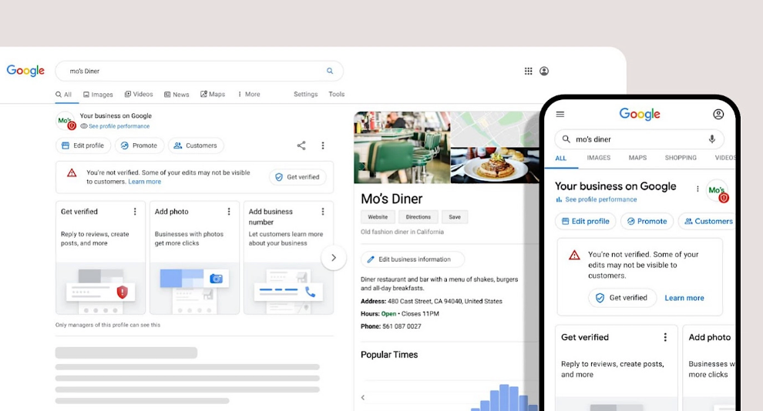Viewport: 763px width, 411px height.
Task: Select the ALL tab on the phone
Action: 560,158
